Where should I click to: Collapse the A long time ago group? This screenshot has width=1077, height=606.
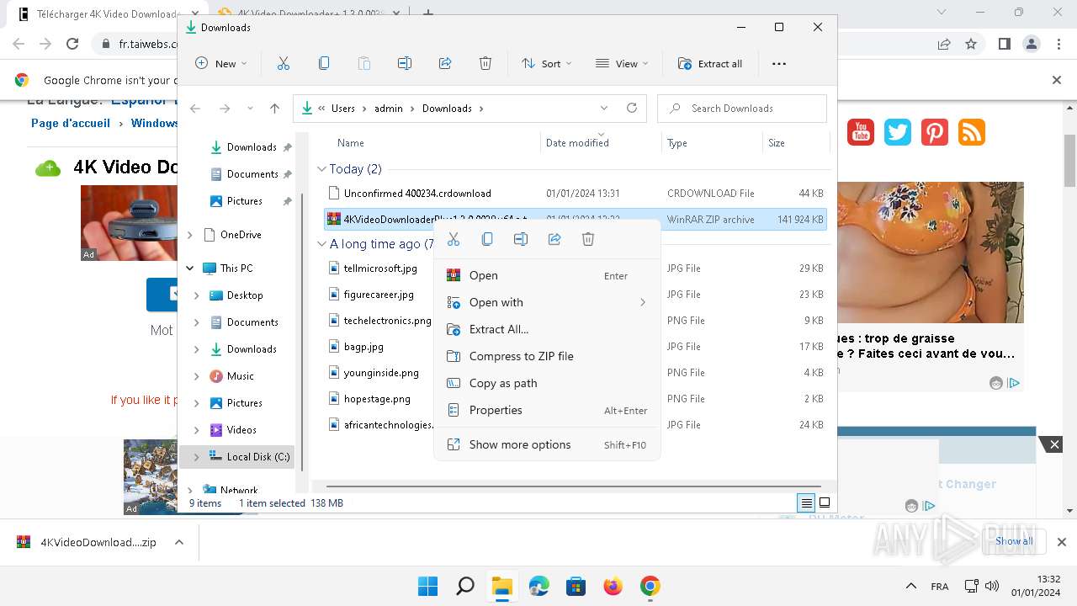click(x=321, y=244)
